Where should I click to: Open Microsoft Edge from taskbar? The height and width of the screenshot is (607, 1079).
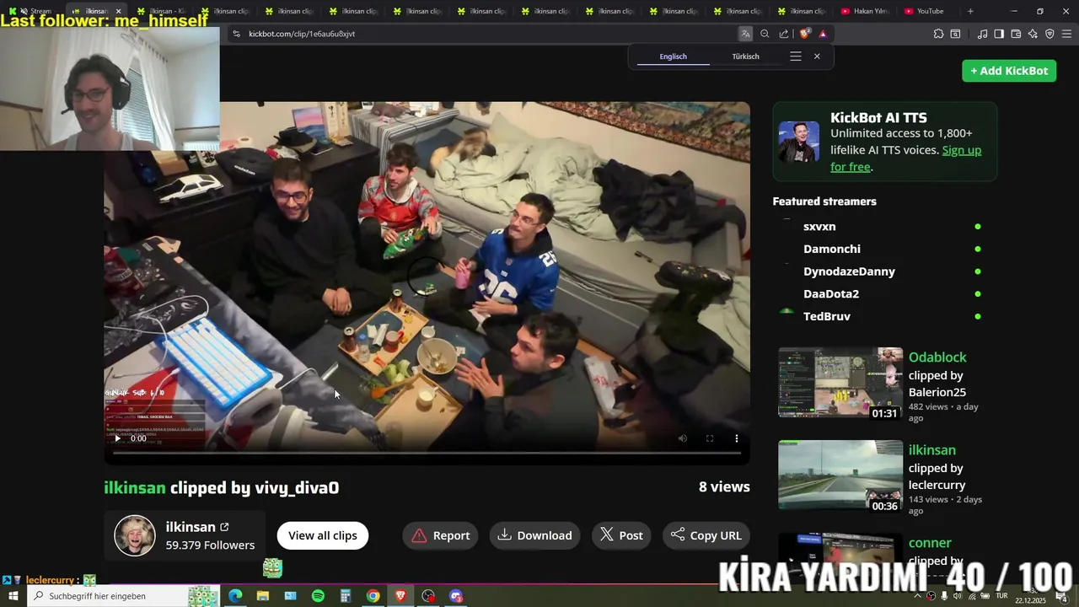[235, 596]
